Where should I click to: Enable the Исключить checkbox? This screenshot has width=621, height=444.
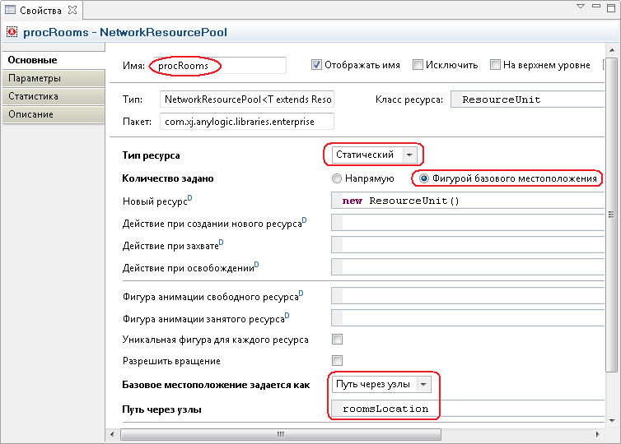(x=418, y=64)
